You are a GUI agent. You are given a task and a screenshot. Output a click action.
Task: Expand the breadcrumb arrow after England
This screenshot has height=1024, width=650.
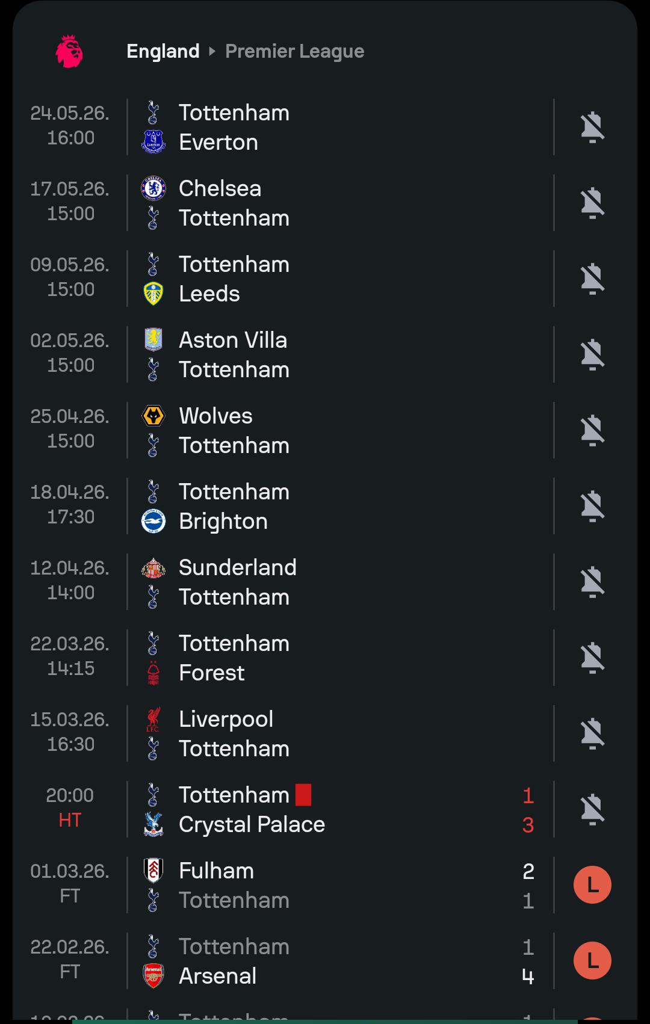[212, 51]
